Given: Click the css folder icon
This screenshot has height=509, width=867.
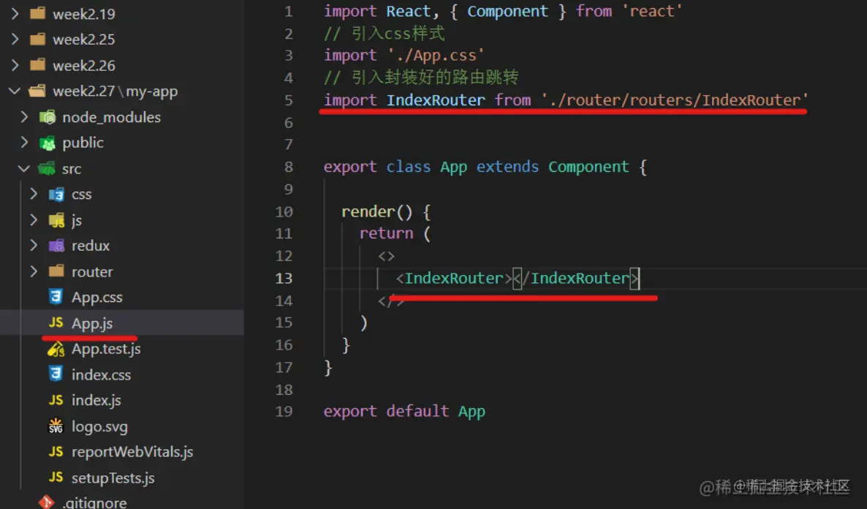Looking at the screenshot, I should (56, 195).
